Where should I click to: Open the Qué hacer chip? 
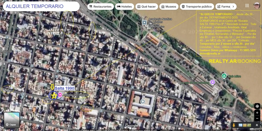[147, 7]
